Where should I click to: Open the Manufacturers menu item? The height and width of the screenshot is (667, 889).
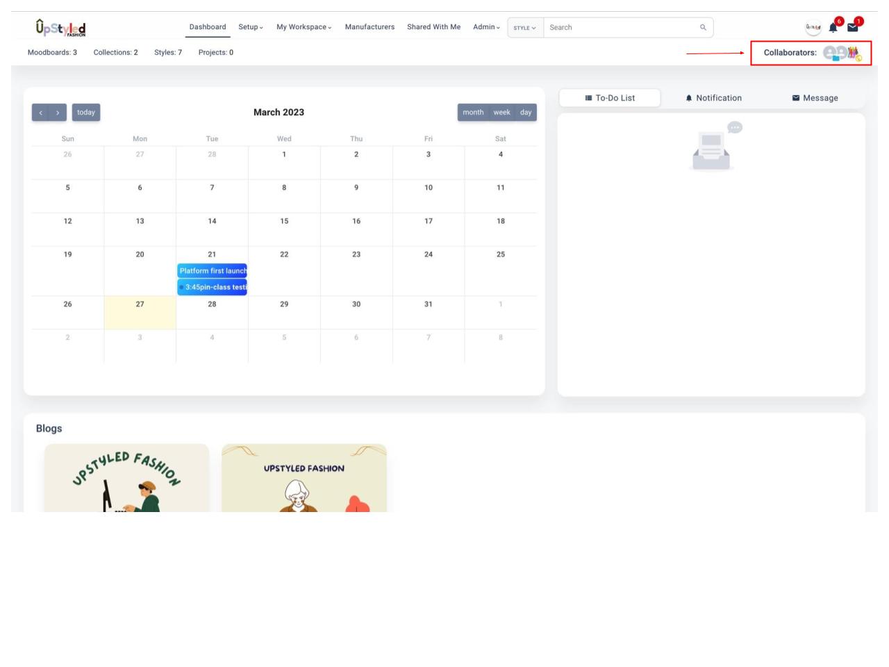pyautogui.click(x=369, y=27)
